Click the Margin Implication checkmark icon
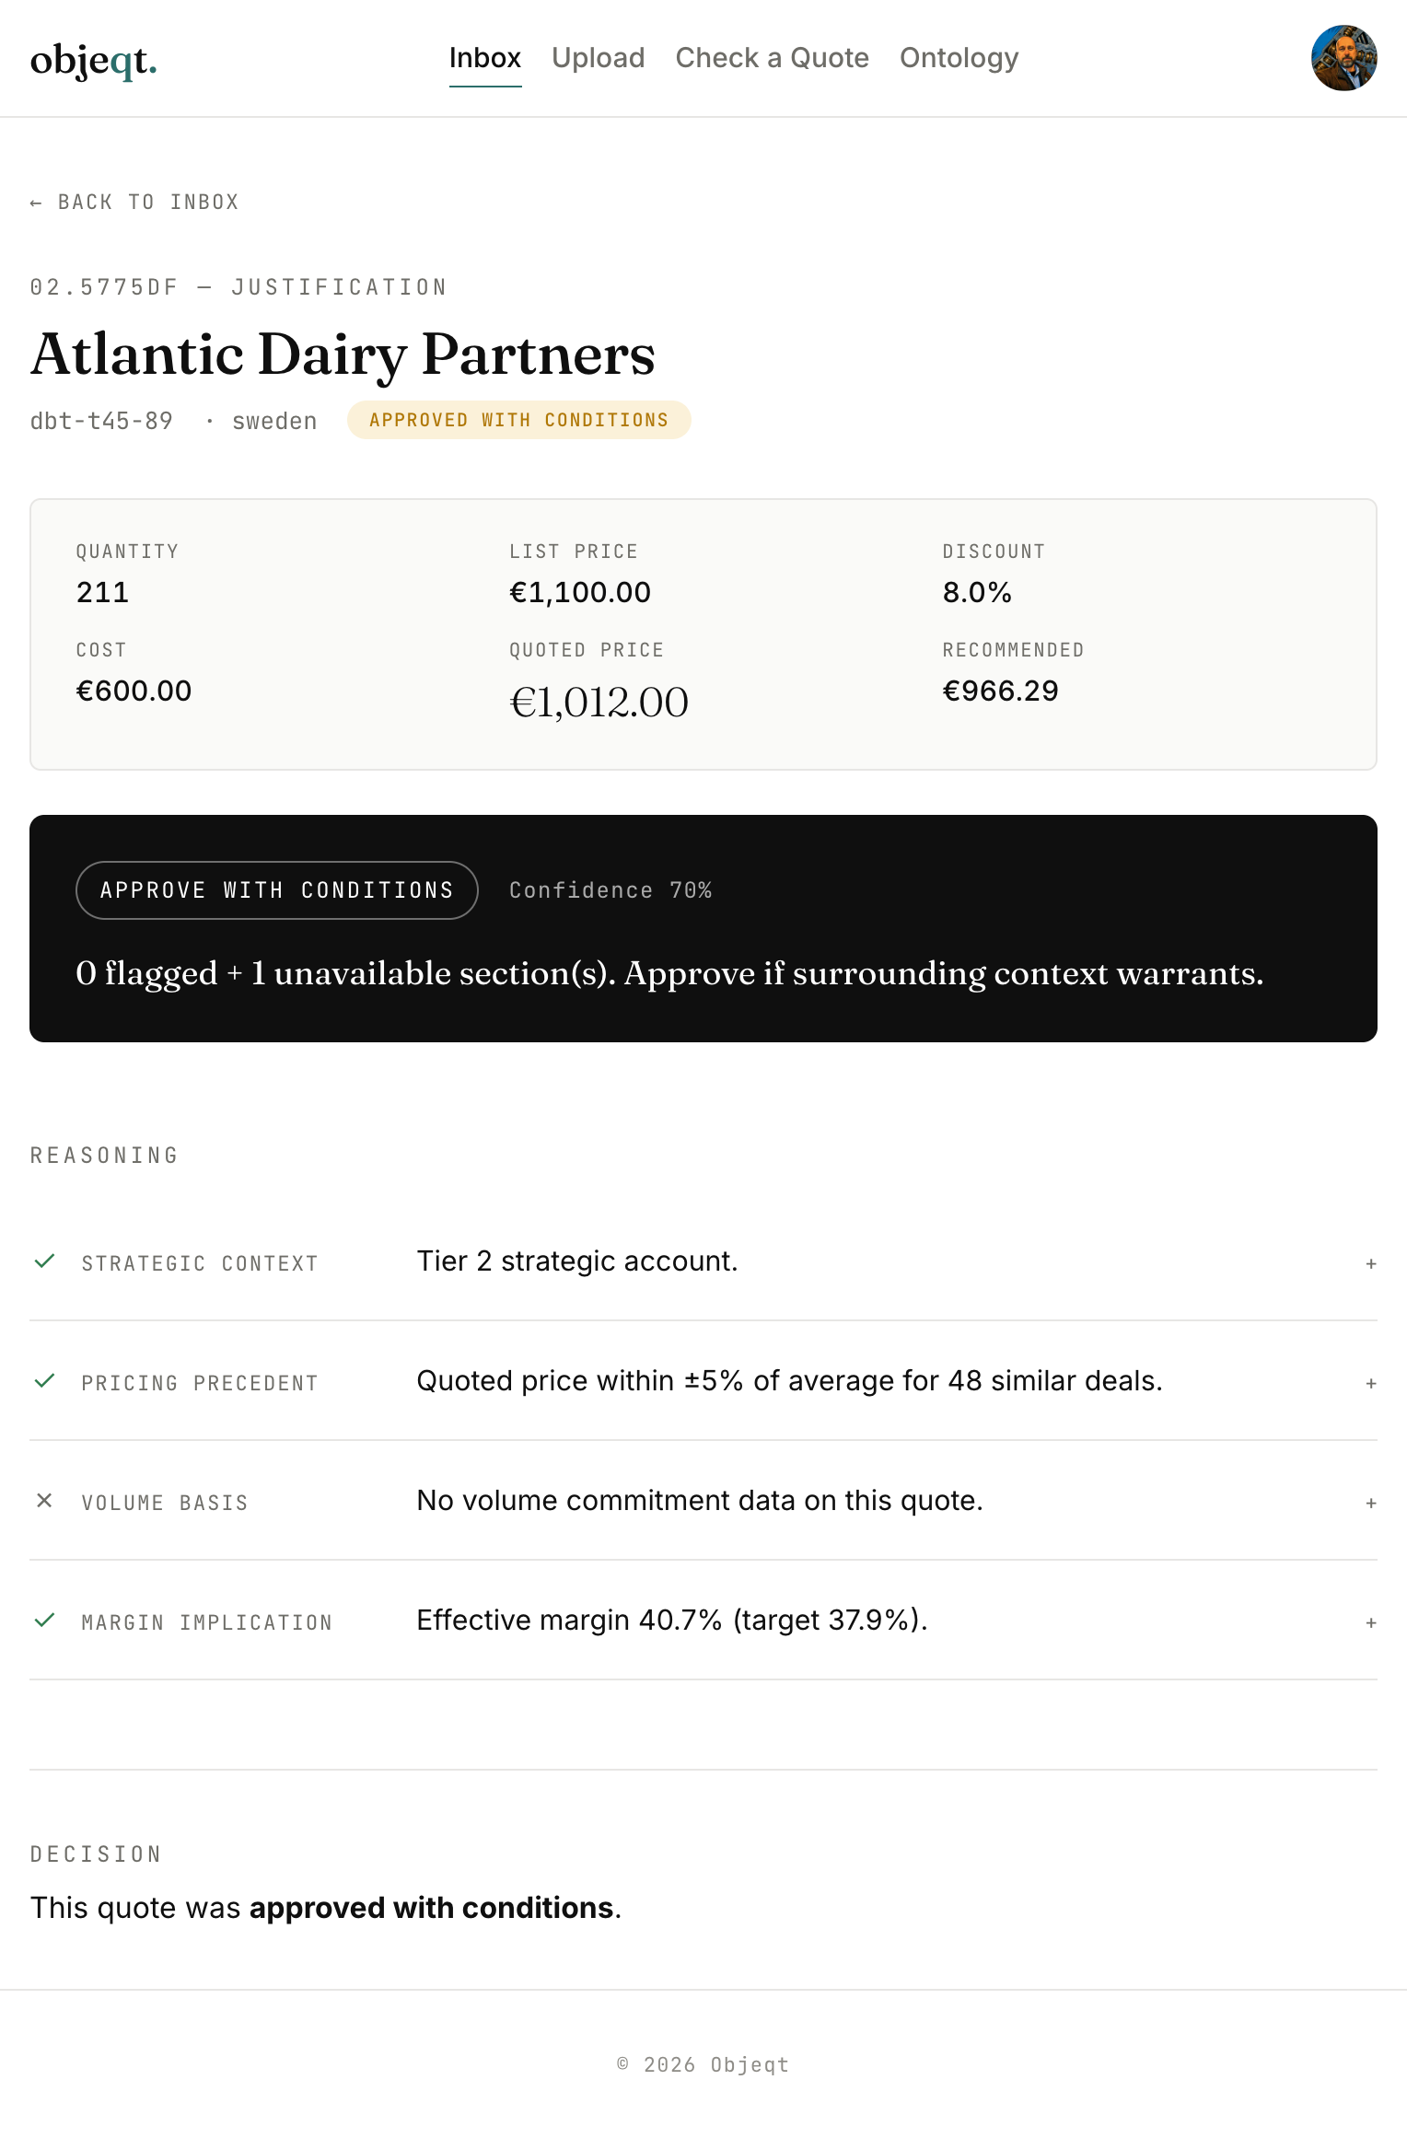This screenshot has height=2138, width=1407. coord(44,1621)
